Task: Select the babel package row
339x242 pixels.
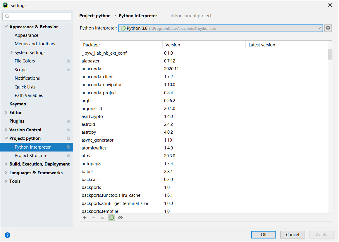Action: tap(204, 172)
